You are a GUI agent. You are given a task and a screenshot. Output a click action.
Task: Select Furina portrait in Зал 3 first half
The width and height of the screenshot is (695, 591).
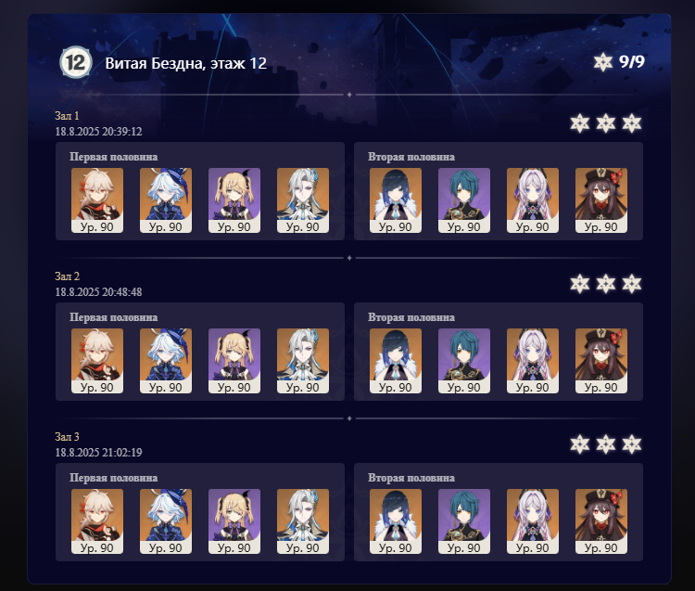tap(166, 521)
